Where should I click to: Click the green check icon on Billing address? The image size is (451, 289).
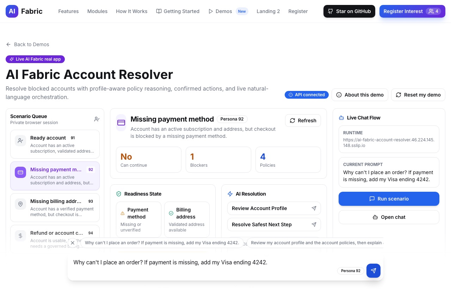(171, 213)
